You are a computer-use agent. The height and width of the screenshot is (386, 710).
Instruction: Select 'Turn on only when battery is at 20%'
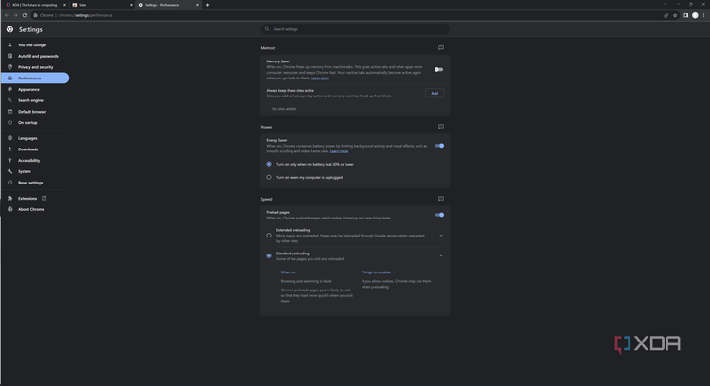[269, 165]
